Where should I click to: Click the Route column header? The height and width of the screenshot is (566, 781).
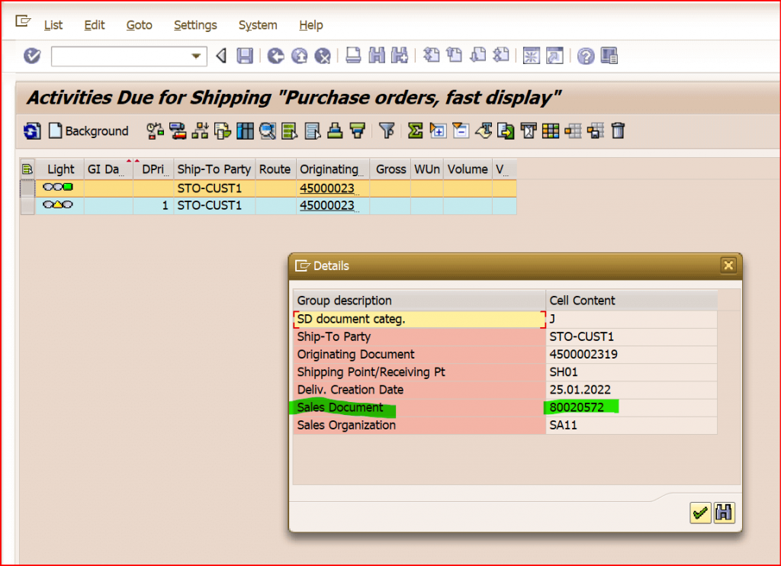pos(275,169)
